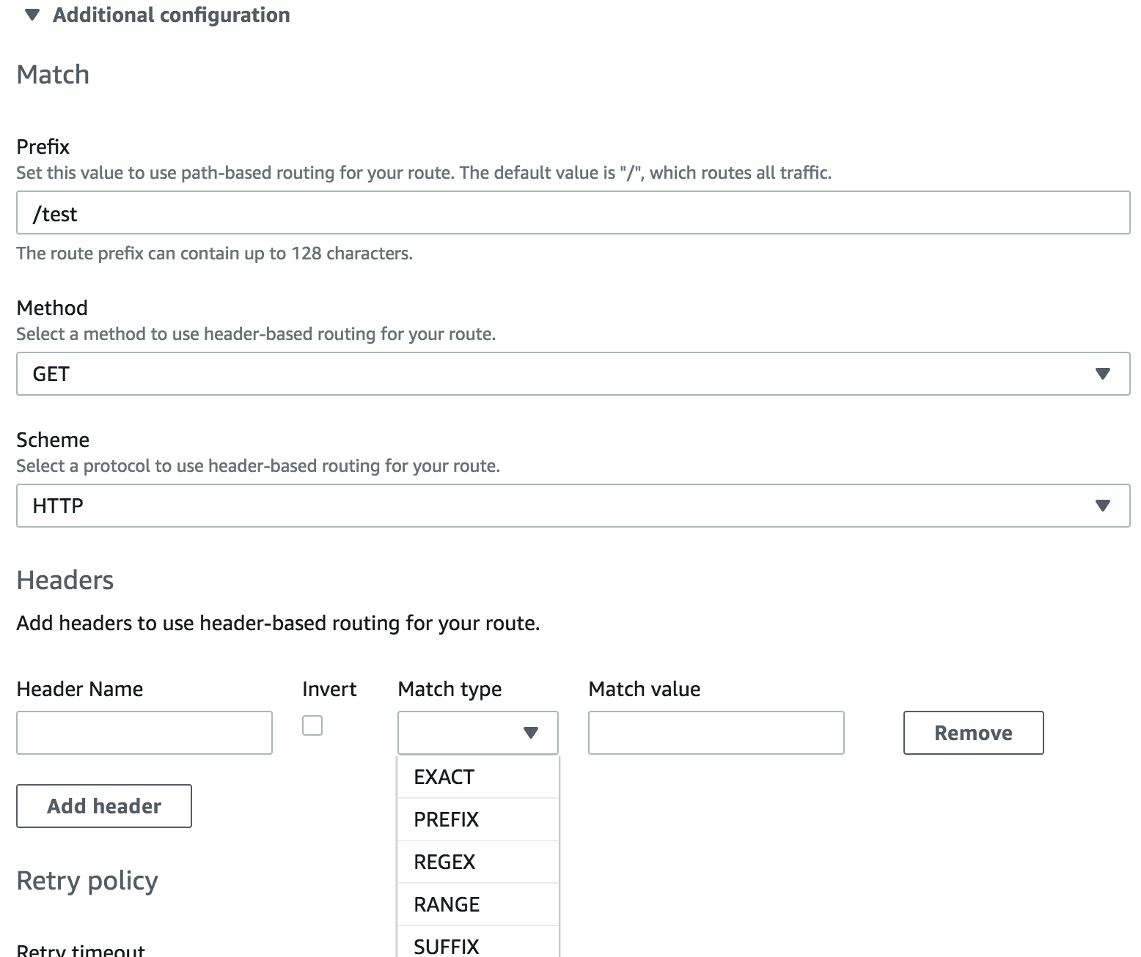Click the Match value input box
This screenshot has width=1141, height=957.
tap(716, 733)
